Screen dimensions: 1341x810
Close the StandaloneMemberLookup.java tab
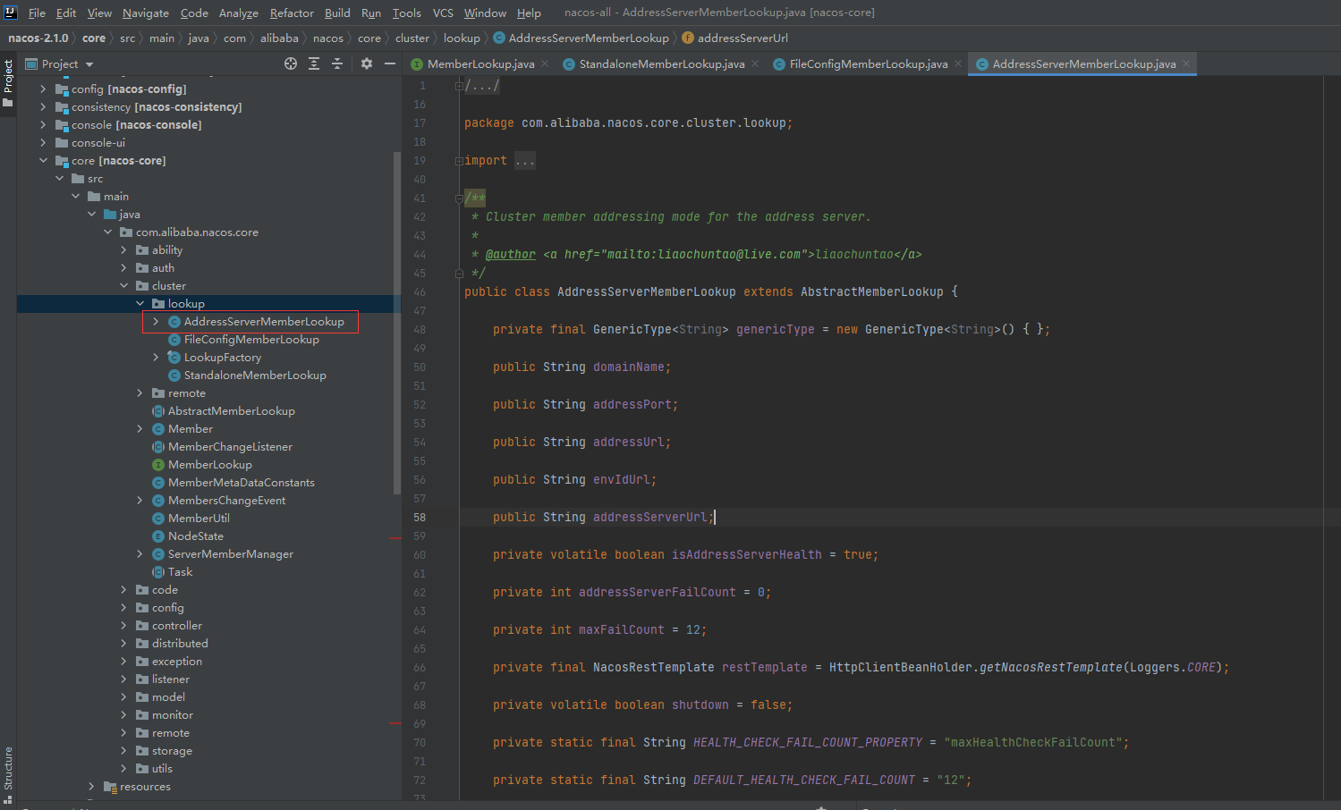click(x=755, y=63)
